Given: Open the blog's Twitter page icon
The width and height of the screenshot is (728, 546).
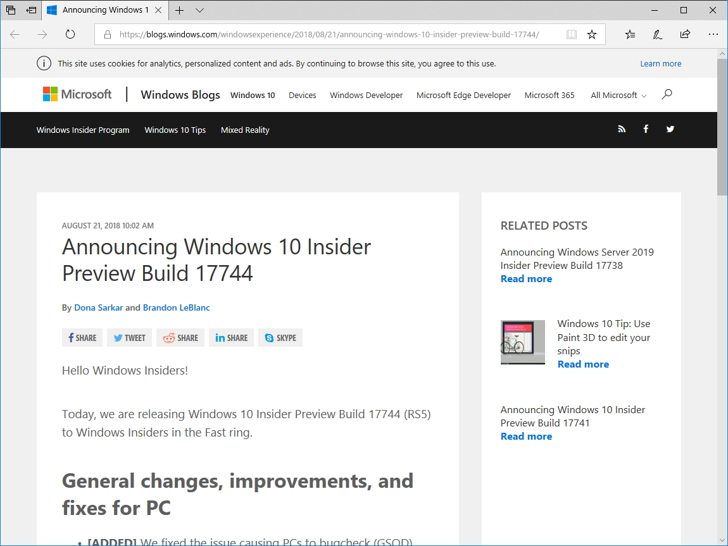Looking at the screenshot, I should (670, 129).
